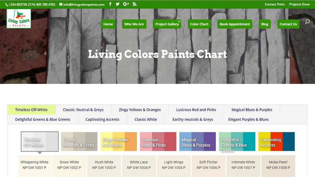Click the Living Colors Paints logo
This screenshot has height=177, width=315.
(19, 19)
